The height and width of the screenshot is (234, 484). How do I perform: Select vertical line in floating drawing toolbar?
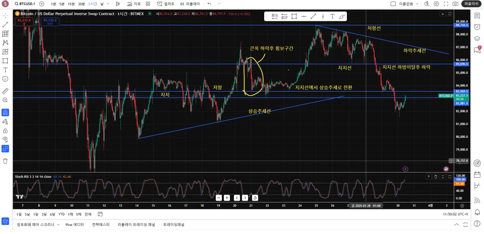(323, 16)
